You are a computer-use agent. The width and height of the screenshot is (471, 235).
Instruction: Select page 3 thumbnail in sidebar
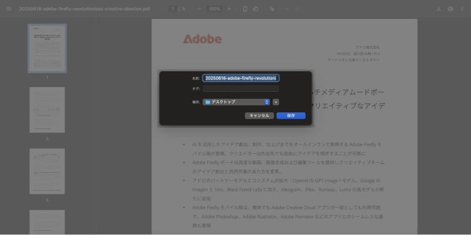tap(47, 171)
